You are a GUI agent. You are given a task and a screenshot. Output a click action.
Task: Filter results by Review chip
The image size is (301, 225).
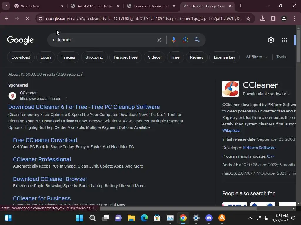pos(197,57)
